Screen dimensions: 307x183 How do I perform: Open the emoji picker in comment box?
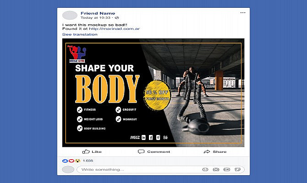tap(205, 170)
